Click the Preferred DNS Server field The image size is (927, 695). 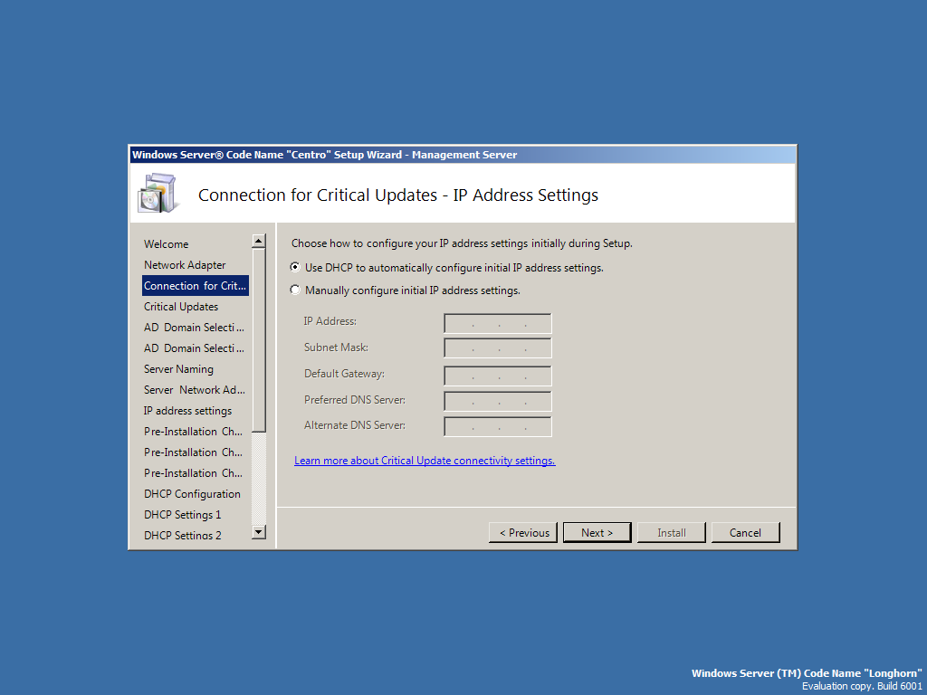tap(497, 401)
